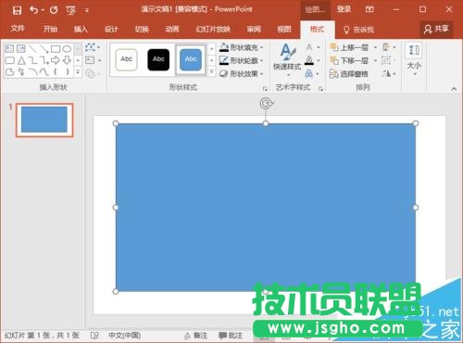Open the 文件 tab

[18, 29]
